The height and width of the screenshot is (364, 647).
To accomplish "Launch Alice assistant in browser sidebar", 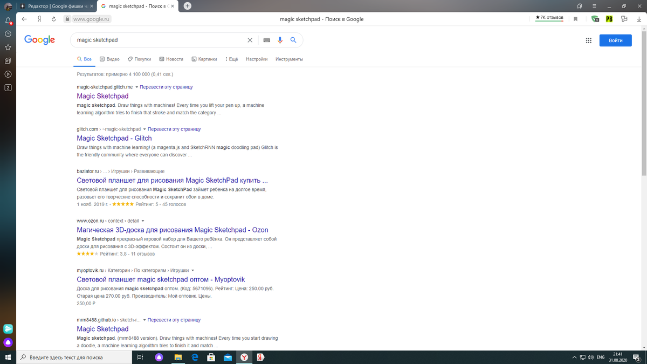I will (8, 342).
